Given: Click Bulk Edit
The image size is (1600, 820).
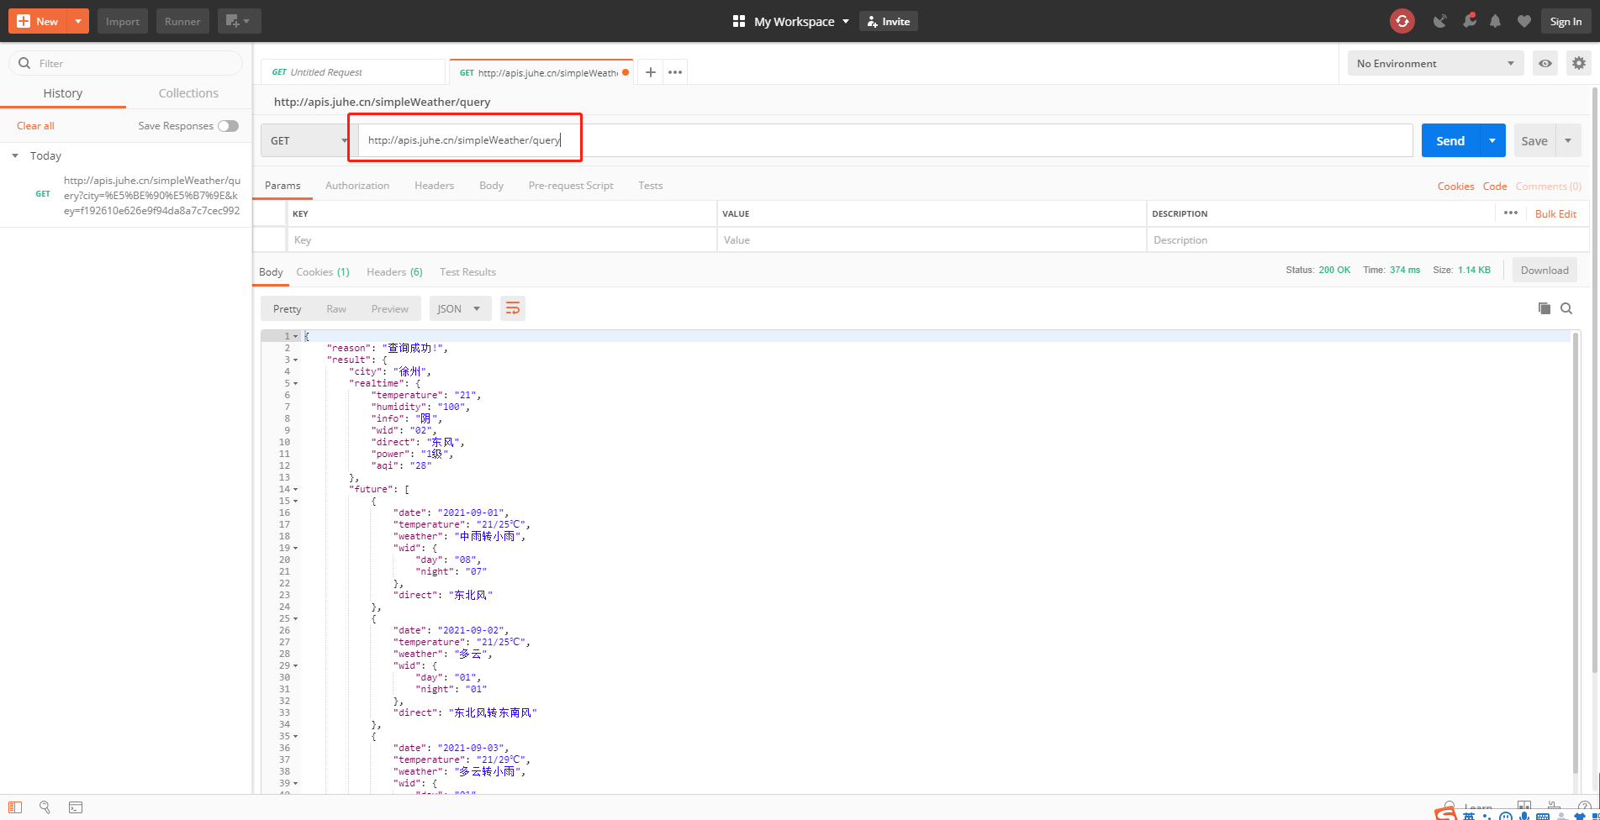Looking at the screenshot, I should (1555, 214).
